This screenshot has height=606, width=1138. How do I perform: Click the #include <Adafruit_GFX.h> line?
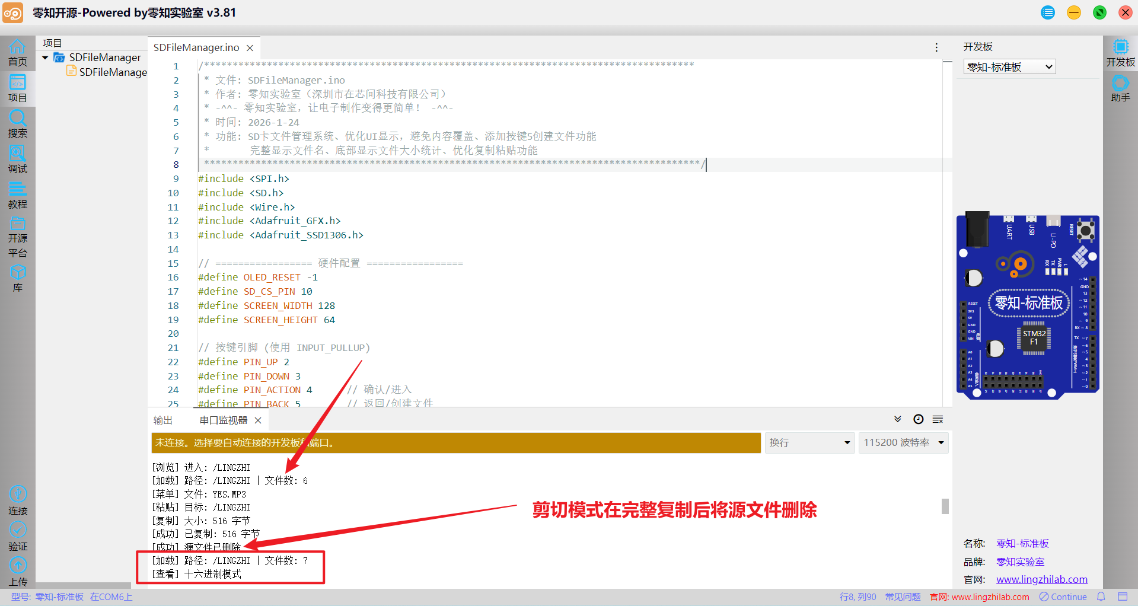click(269, 221)
